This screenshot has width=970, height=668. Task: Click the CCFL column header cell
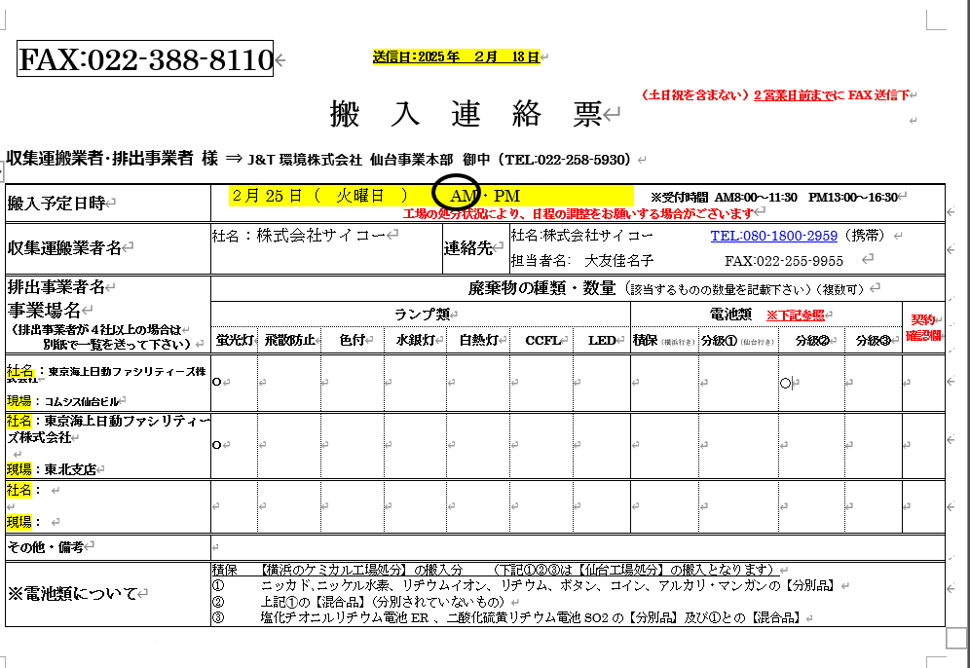(541, 340)
